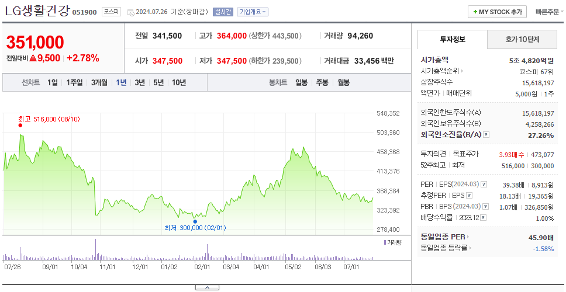Click the 목표주가 link label
This screenshot has width=566, height=292.
465,154
